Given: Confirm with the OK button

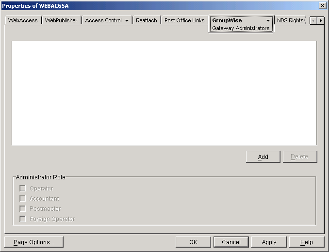Looking at the screenshot, I should [193, 242].
